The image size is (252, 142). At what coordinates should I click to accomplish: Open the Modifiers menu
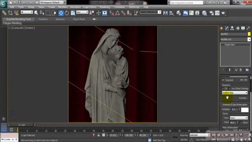[x=63, y=7]
